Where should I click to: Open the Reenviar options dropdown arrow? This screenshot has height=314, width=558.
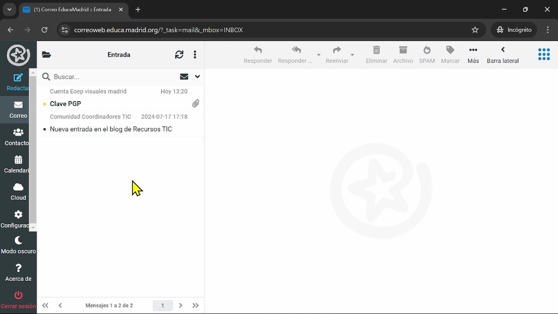[x=352, y=55]
